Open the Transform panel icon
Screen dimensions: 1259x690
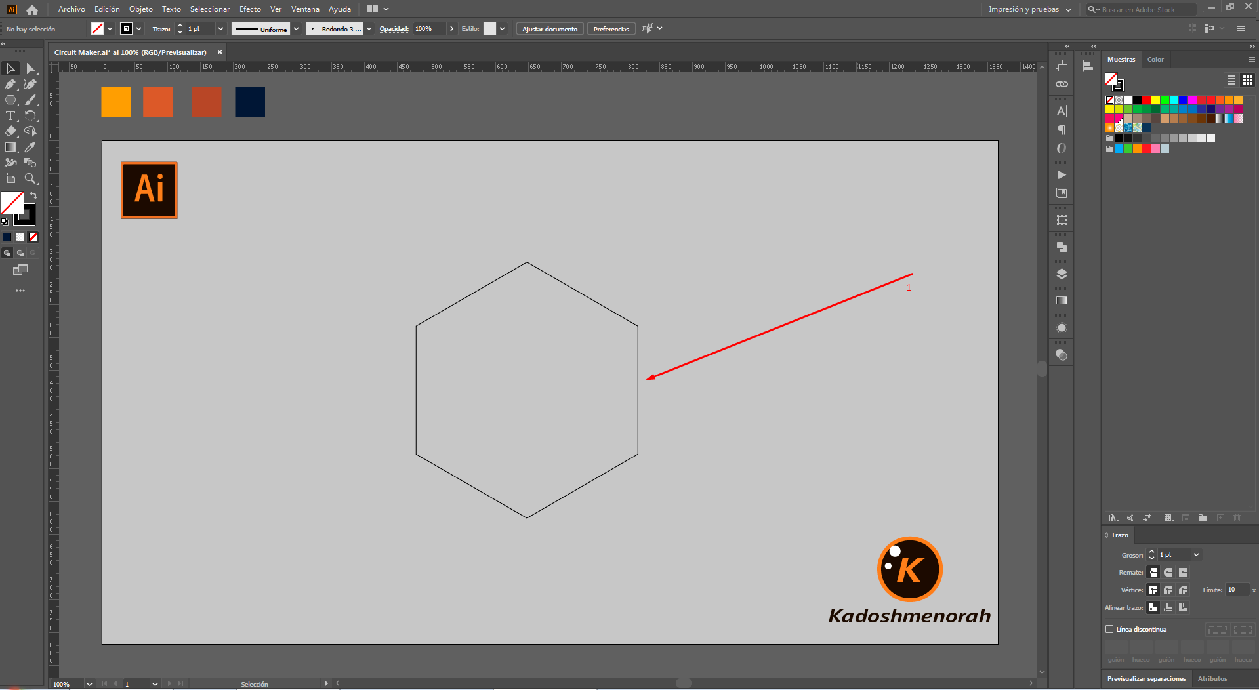(x=1062, y=220)
